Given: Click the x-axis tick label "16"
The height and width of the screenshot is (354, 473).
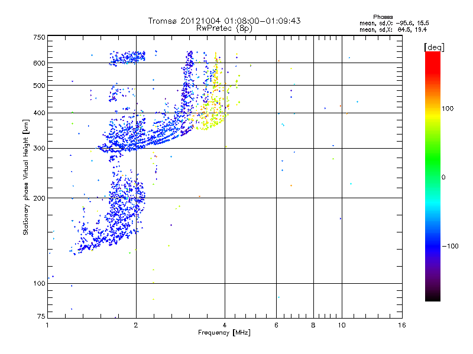Looking at the screenshot, I should (402, 325).
